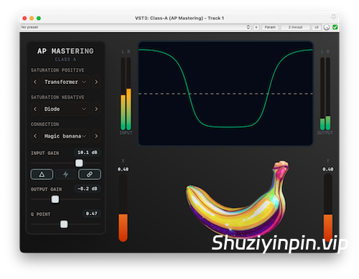Open the Param menu button
Image resolution: width=359 pixels, height=279 pixels.
[270, 27]
